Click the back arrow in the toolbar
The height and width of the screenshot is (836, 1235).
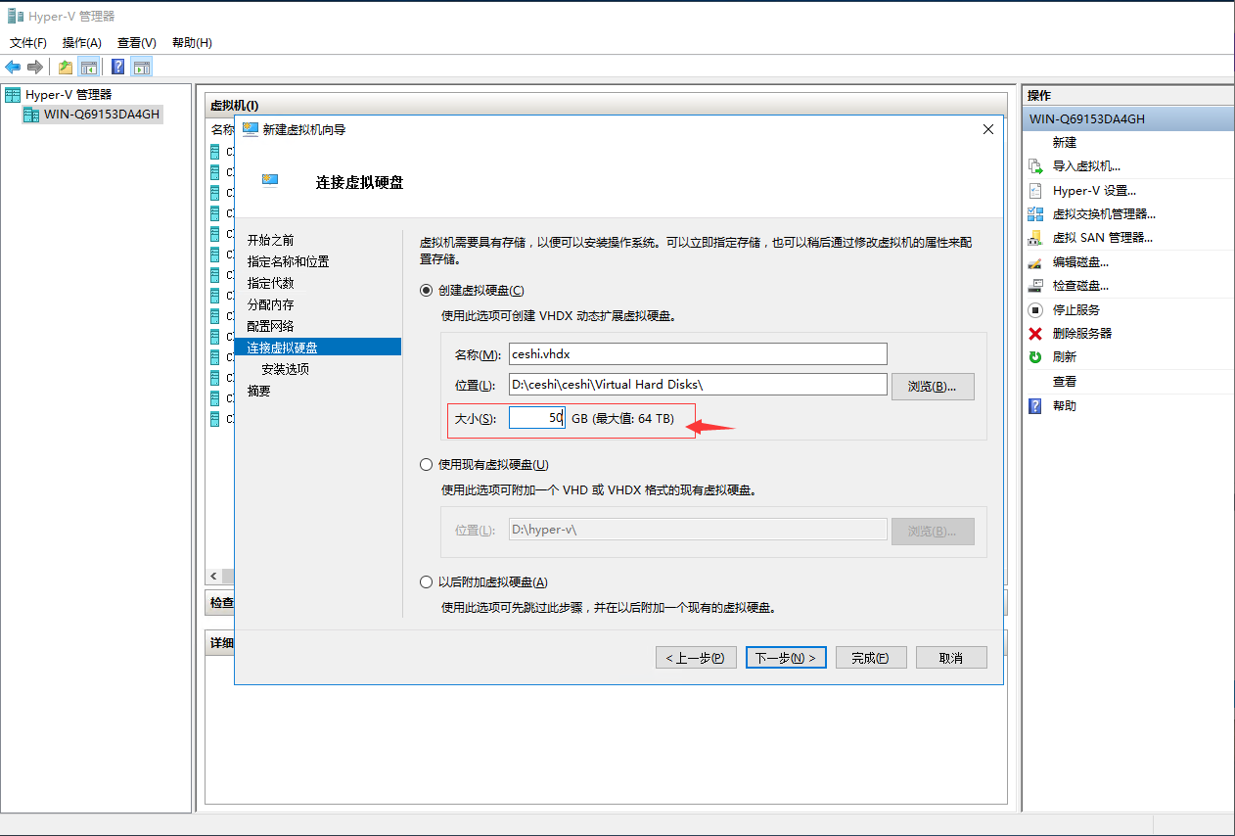point(13,67)
